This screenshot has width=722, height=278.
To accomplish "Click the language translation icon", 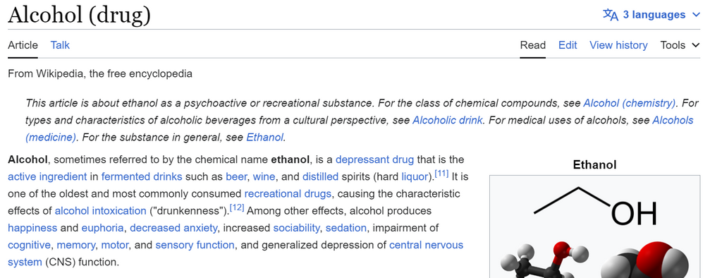I will (x=611, y=15).
